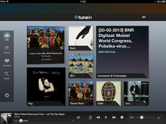Click the TuneIn logo
166x124 pixels.
point(83,17)
